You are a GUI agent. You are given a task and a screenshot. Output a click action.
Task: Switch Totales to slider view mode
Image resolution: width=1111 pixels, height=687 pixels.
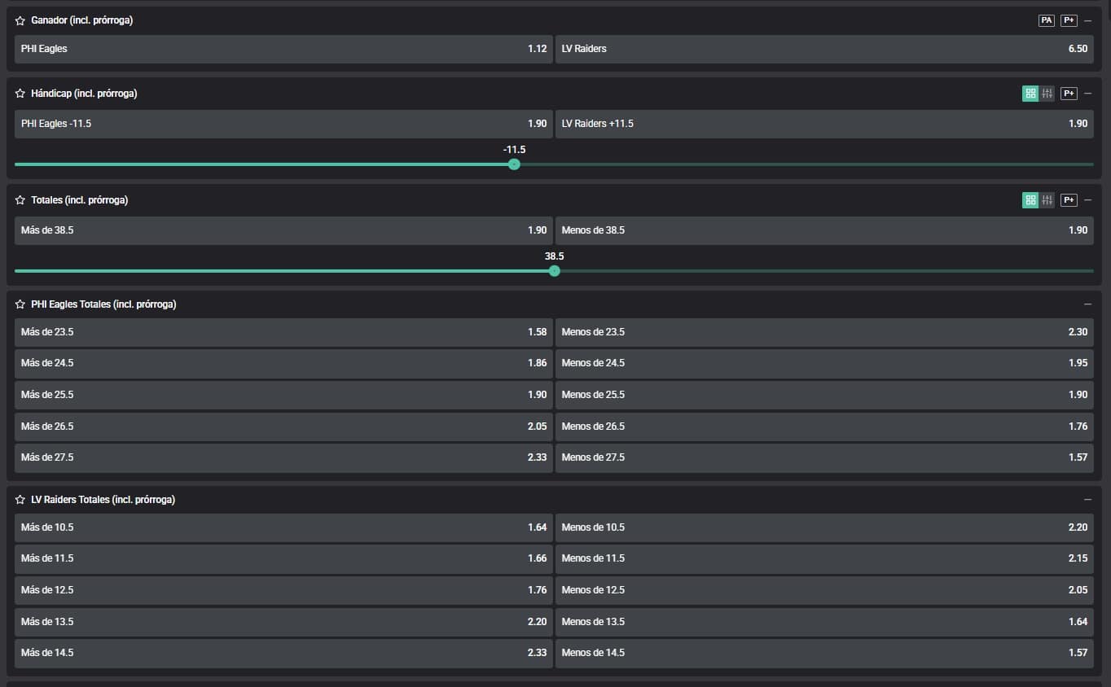[x=1047, y=200]
